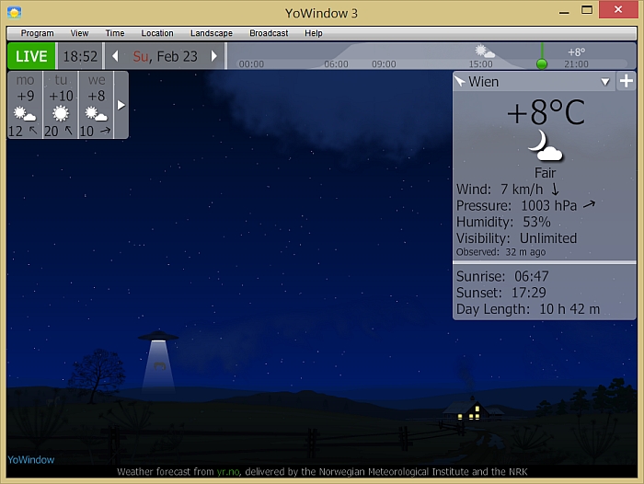Screen dimensions: 644x484
Task: Jump to 15:00 on the timeline
Action: pos(480,64)
